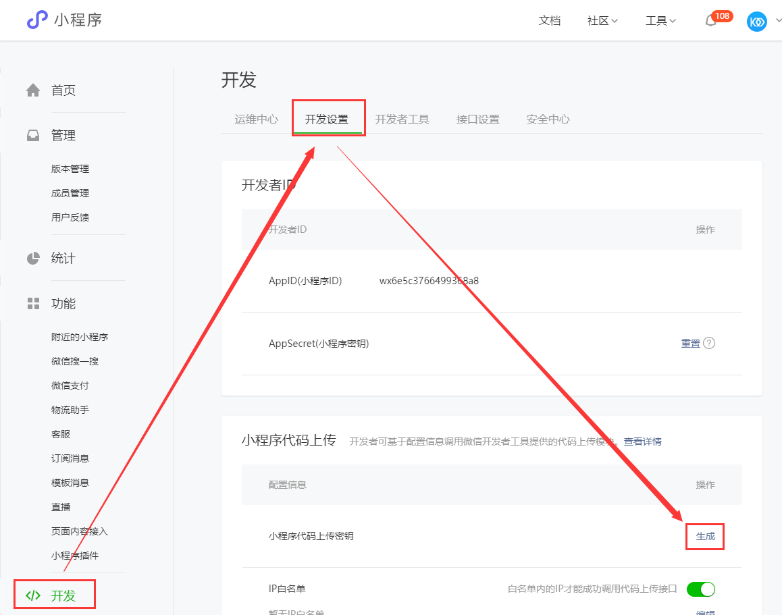Open the notification bell icon
Image resolution: width=782 pixels, height=615 pixels.
[x=710, y=21]
